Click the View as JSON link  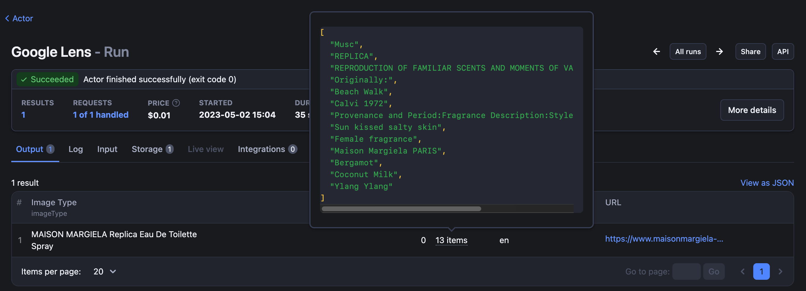coord(767,183)
